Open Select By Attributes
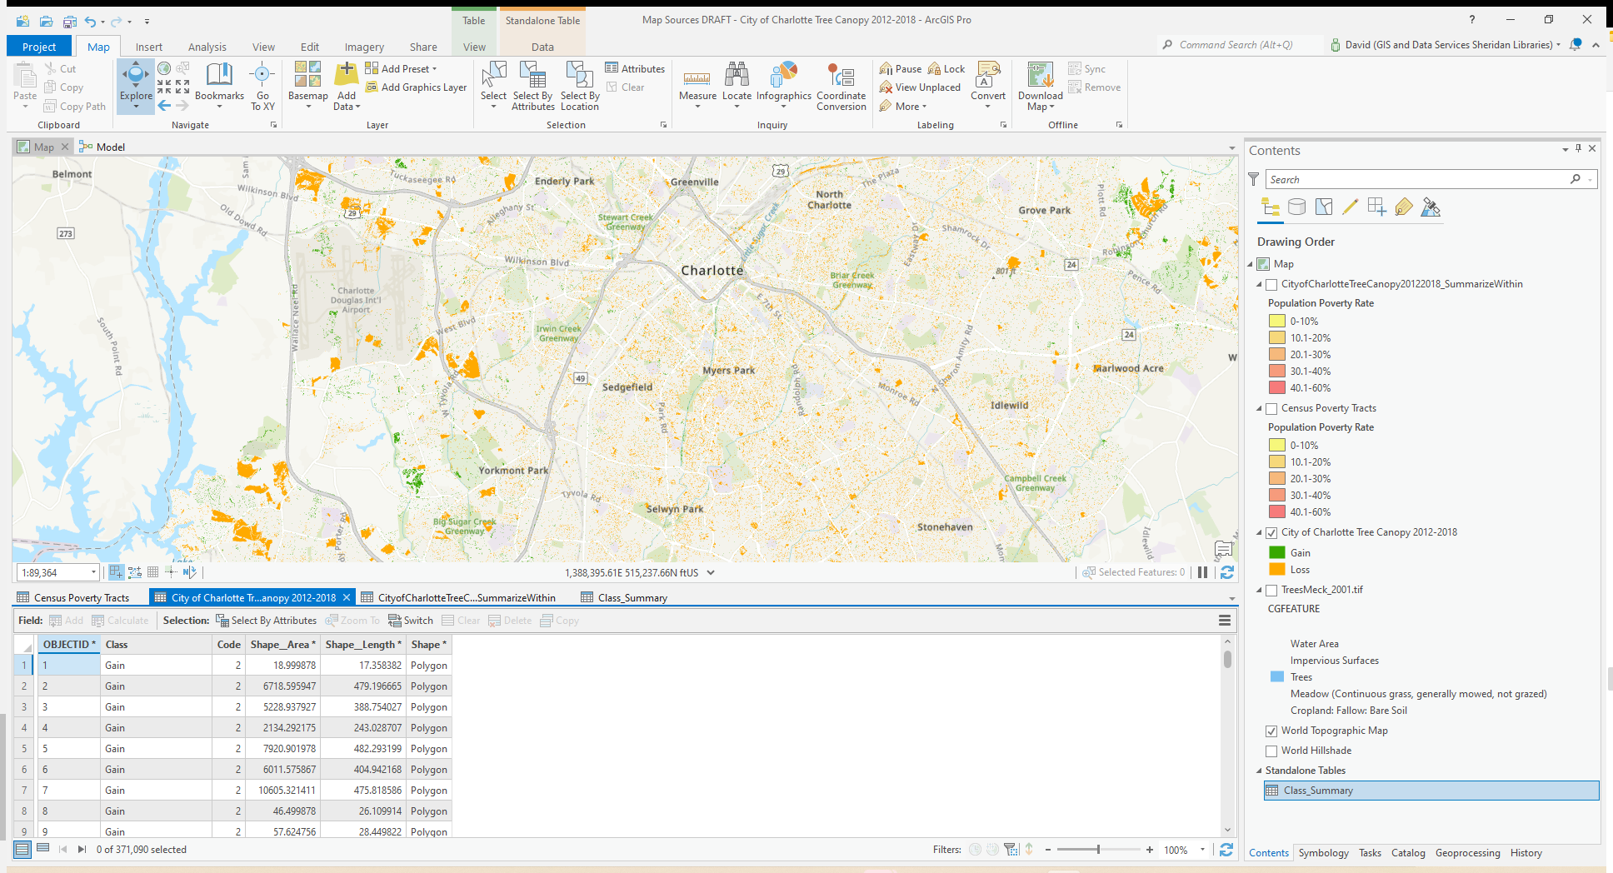Screen dimensions: 1613x873 click(532, 86)
